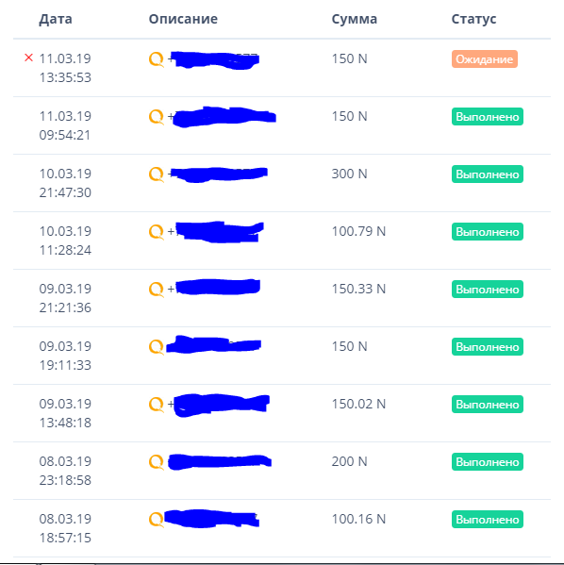Viewport: 564px width, 565px height.
Task: Cancel the pending 11.03.19 13:35:53 transaction with red X
Action: tap(29, 58)
